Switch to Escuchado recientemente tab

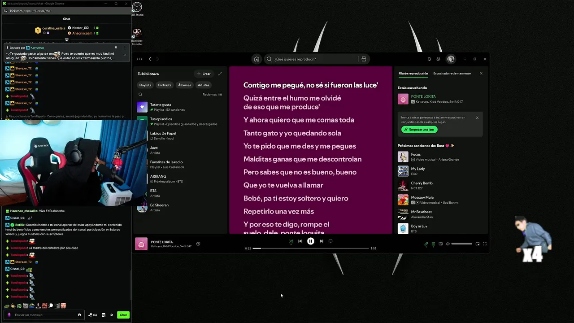[452, 74]
